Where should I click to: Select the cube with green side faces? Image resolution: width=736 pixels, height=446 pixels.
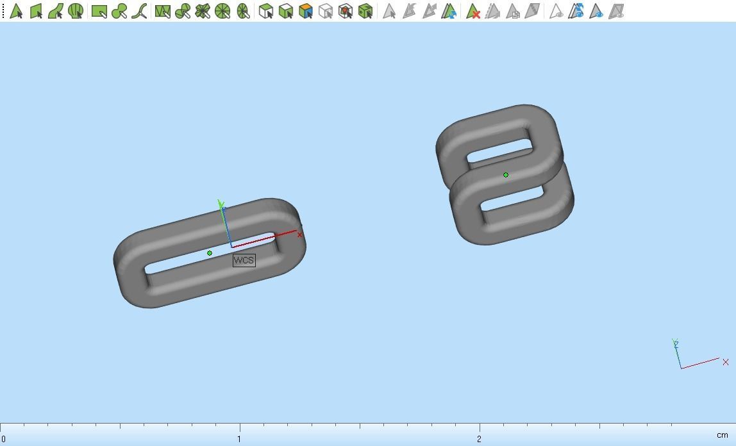[286, 11]
